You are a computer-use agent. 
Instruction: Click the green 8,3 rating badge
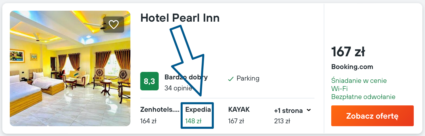(x=149, y=81)
